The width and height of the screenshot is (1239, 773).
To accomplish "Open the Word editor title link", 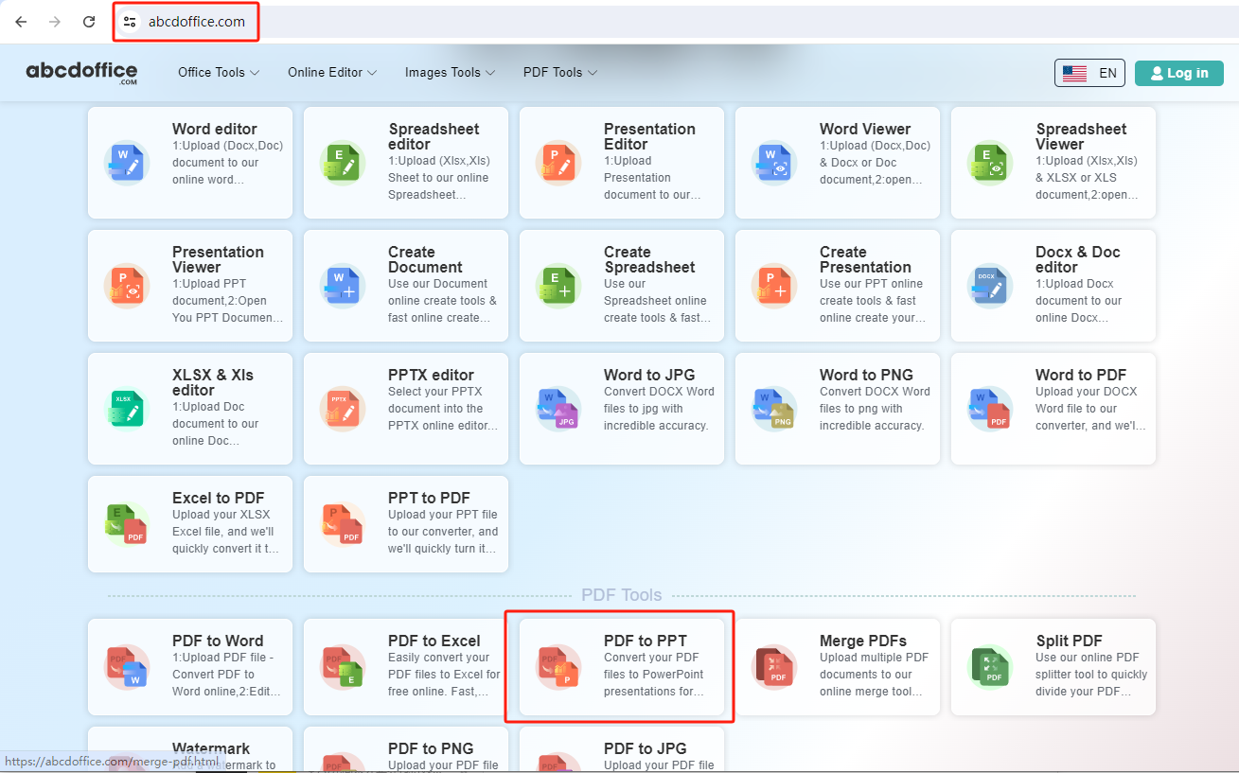I will (215, 129).
